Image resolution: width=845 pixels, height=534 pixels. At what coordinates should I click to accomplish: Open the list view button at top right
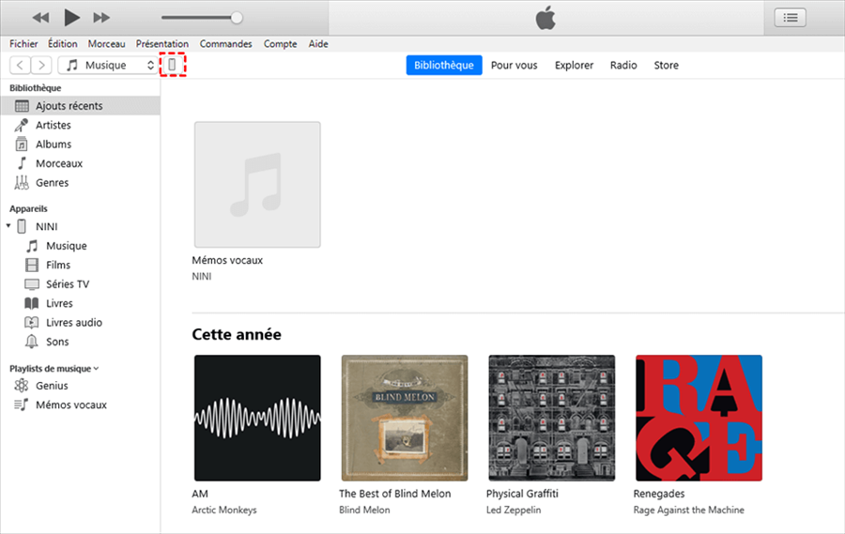[790, 17]
